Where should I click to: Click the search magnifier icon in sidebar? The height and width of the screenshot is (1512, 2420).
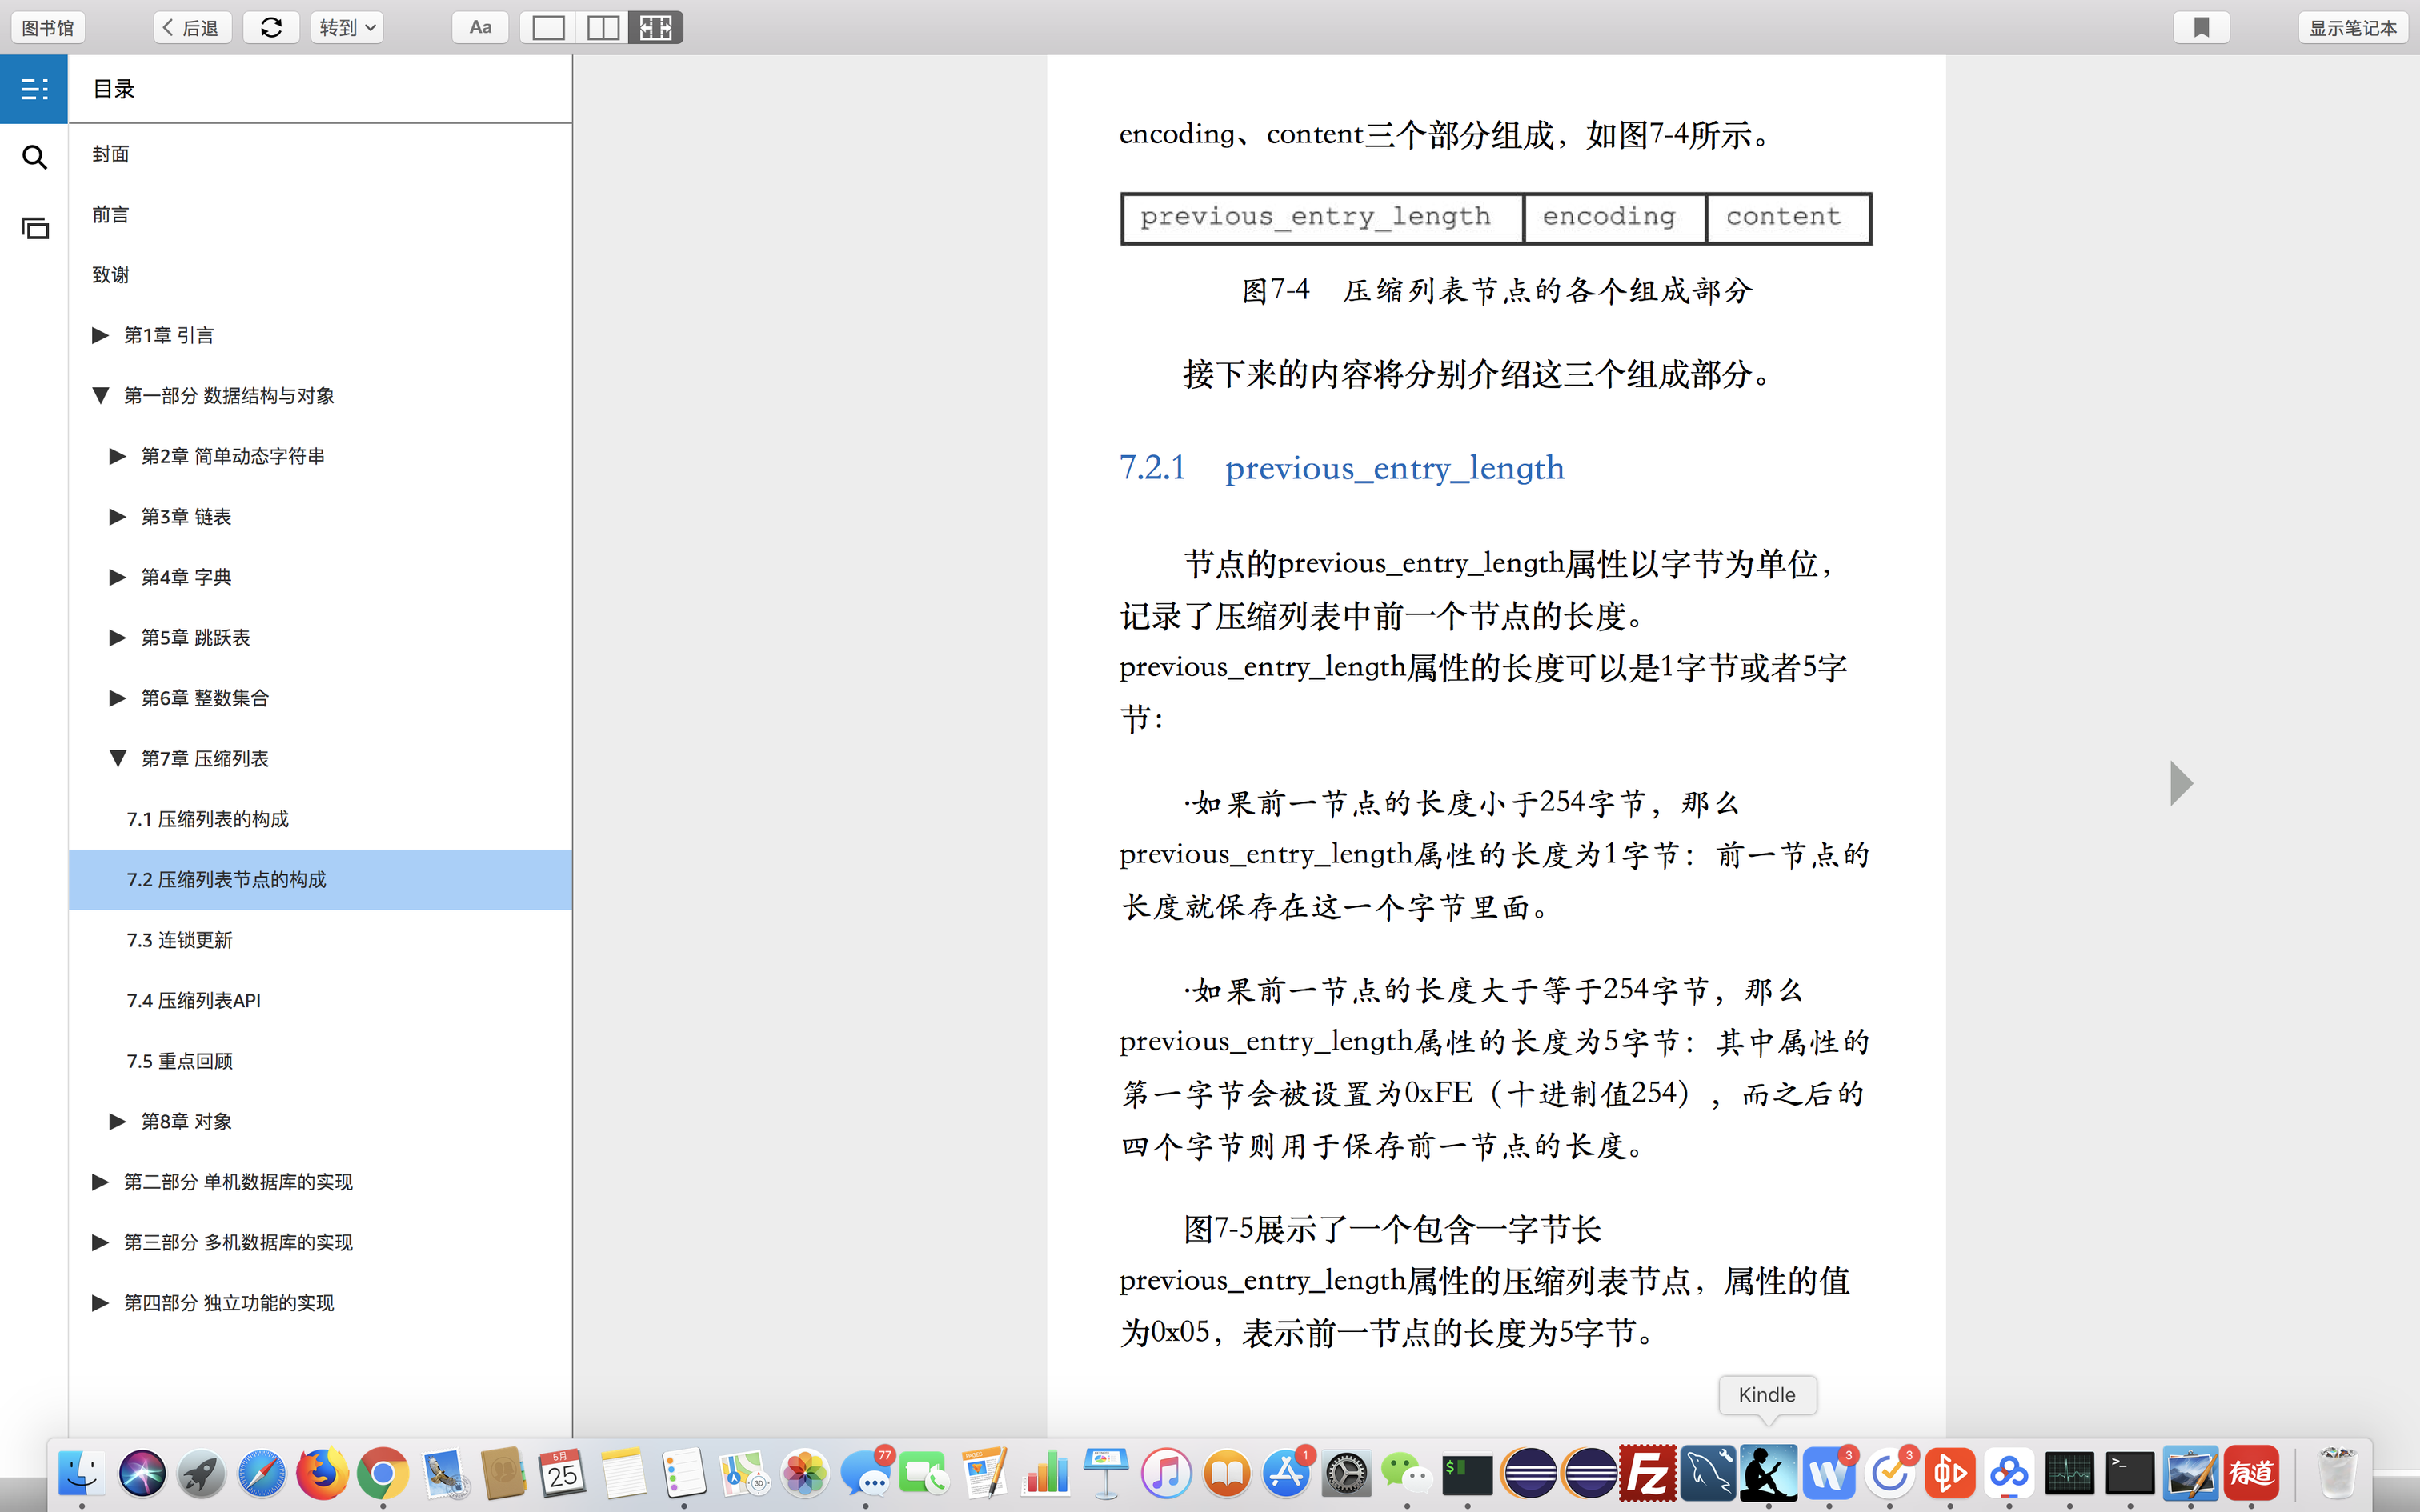point(34,157)
